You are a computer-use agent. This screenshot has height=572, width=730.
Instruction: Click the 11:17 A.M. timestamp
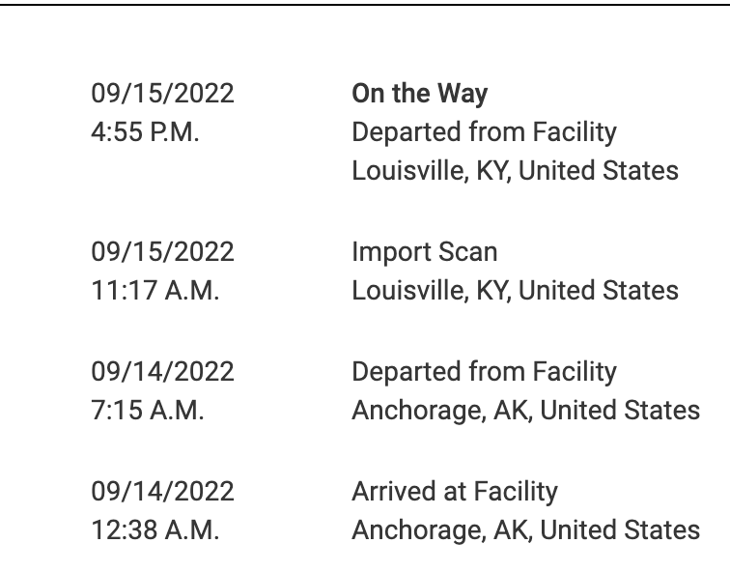coord(154,291)
